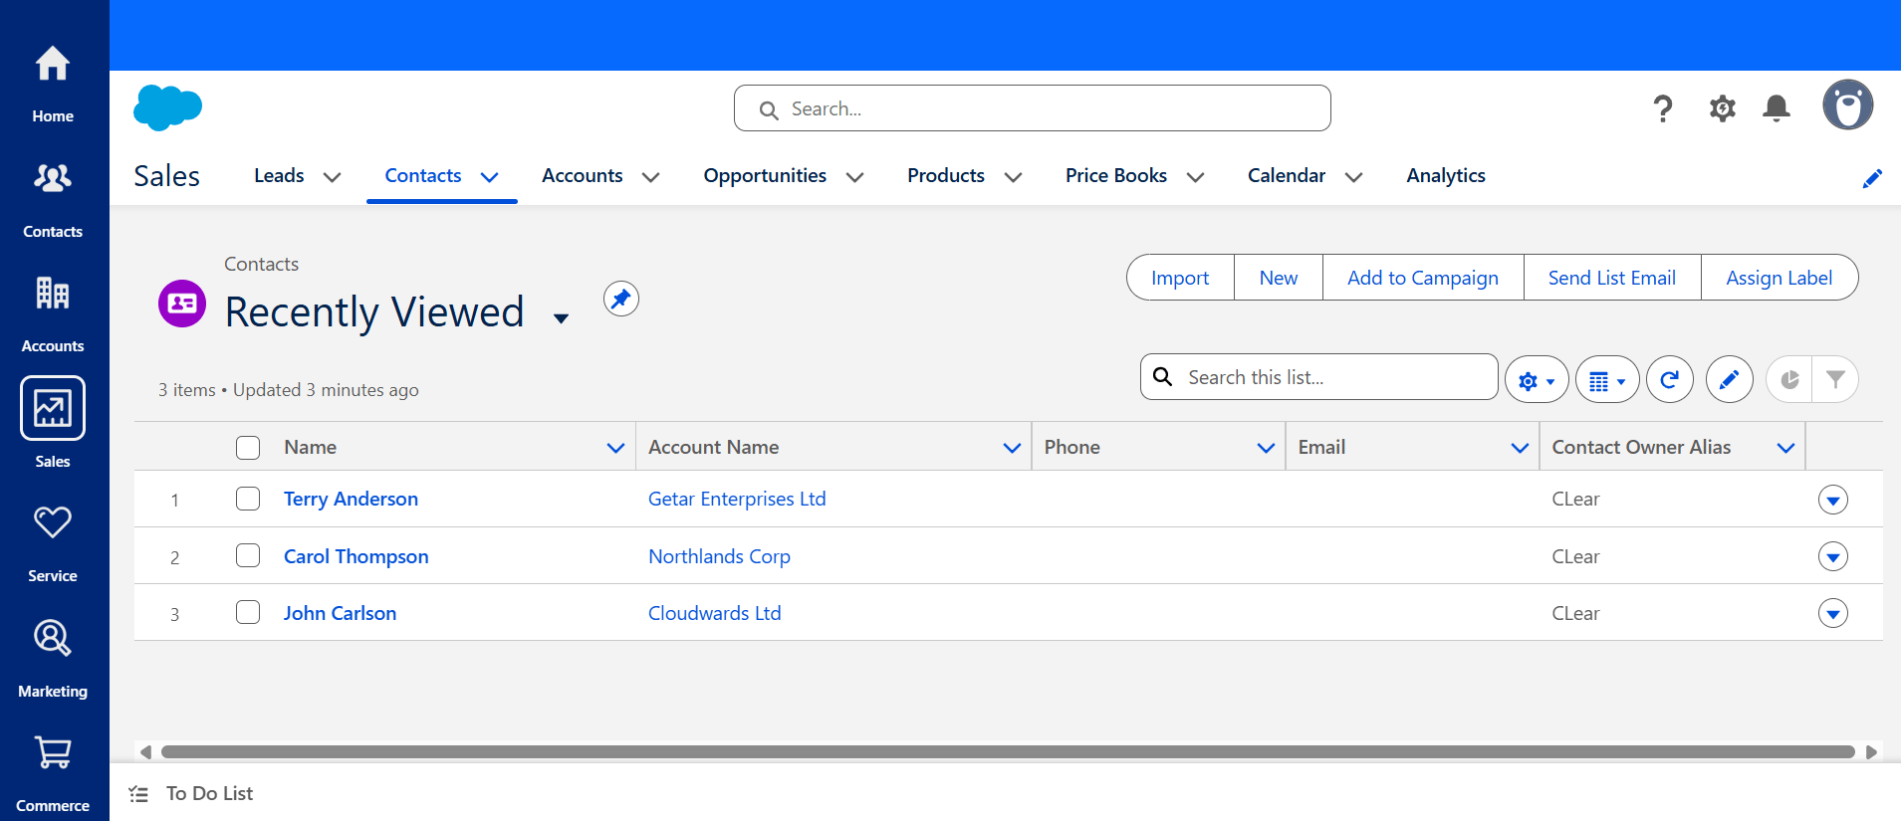Switch to the Price Books tab
1901x821 pixels.
1116,175
